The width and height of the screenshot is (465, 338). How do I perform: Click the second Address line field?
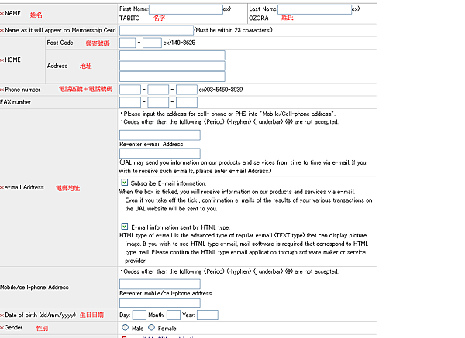[x=172, y=66]
